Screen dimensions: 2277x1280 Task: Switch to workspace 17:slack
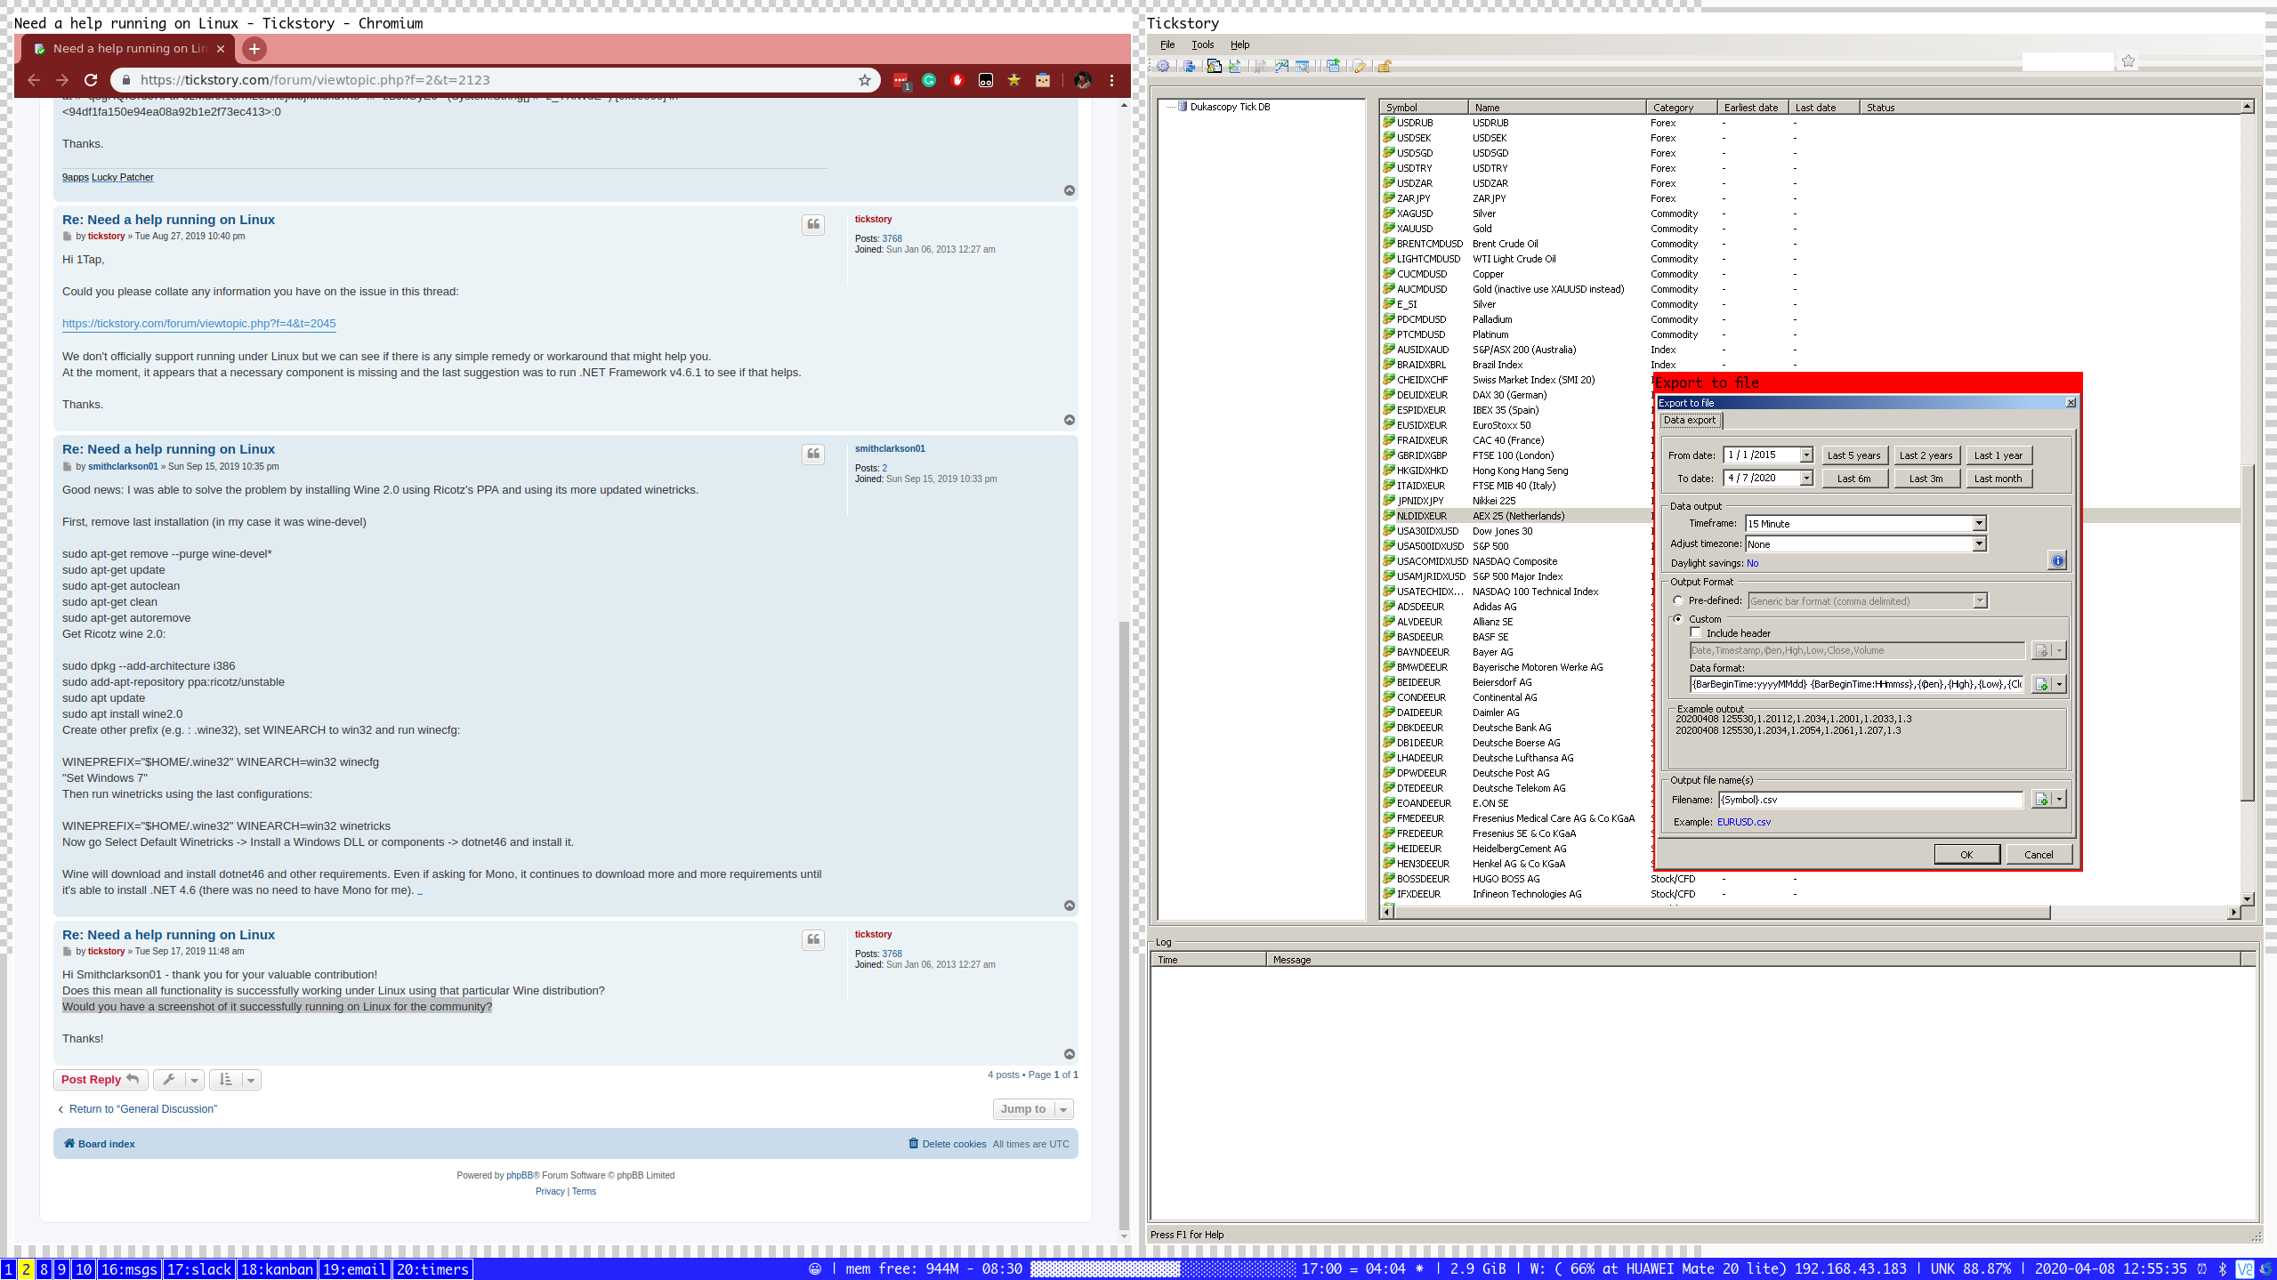[x=199, y=1269]
